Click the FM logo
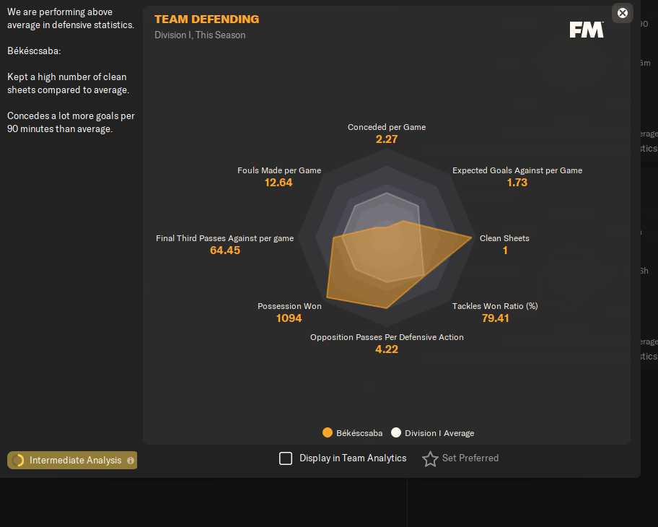 tap(586, 30)
